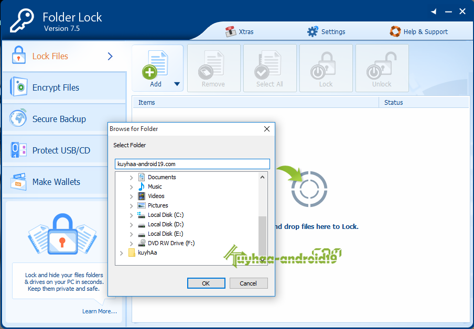Select Videos in the folder tree
This screenshot has height=329, width=474.
tap(156, 196)
